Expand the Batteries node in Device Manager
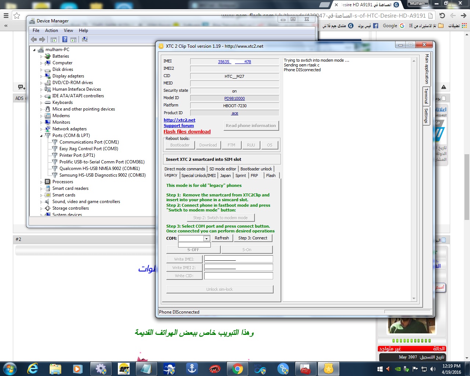 (x=41, y=57)
